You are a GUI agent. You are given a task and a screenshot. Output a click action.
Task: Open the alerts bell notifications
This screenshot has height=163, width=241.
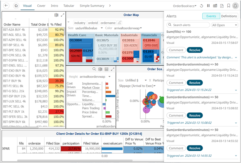(235, 5)
